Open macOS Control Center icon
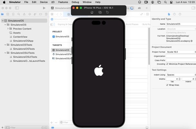Viewport: 196px width, 129px height. 171,2
